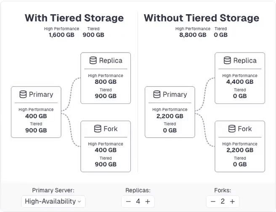276x212 pixels.
Task: Select the Primary card showing 400 GB
Action: [36, 112]
